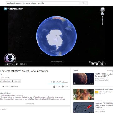Click the video title about Antarctica
This screenshot has width=113, height=113.
pyautogui.click(x=24, y=73)
